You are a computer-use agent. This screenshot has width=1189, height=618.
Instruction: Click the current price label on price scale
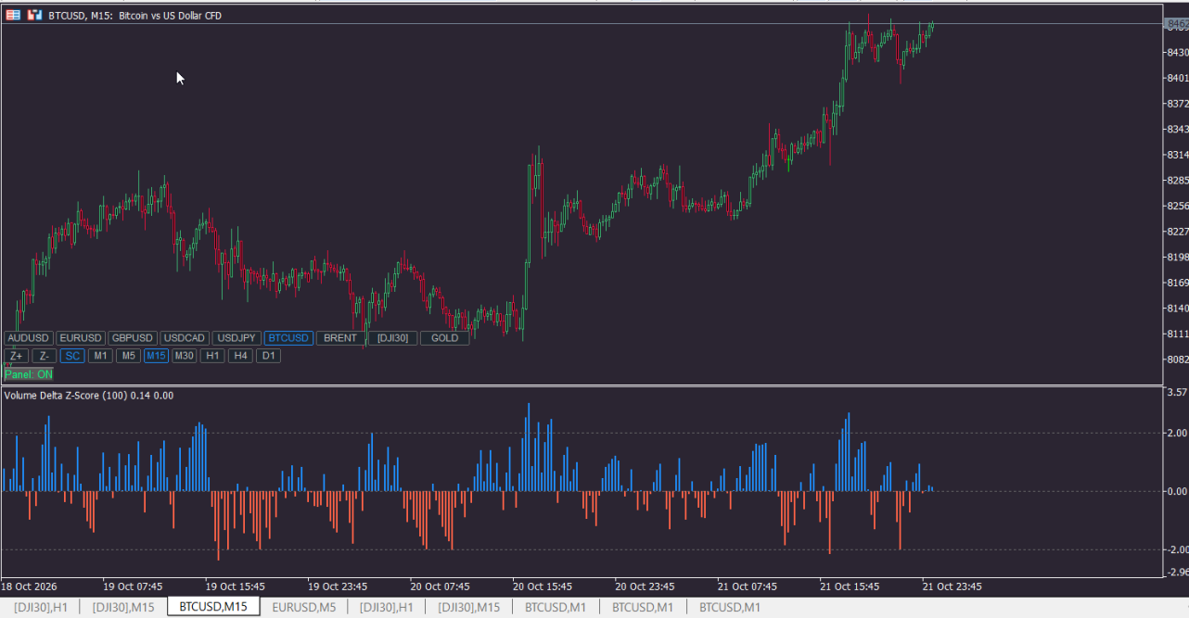[1175, 27]
